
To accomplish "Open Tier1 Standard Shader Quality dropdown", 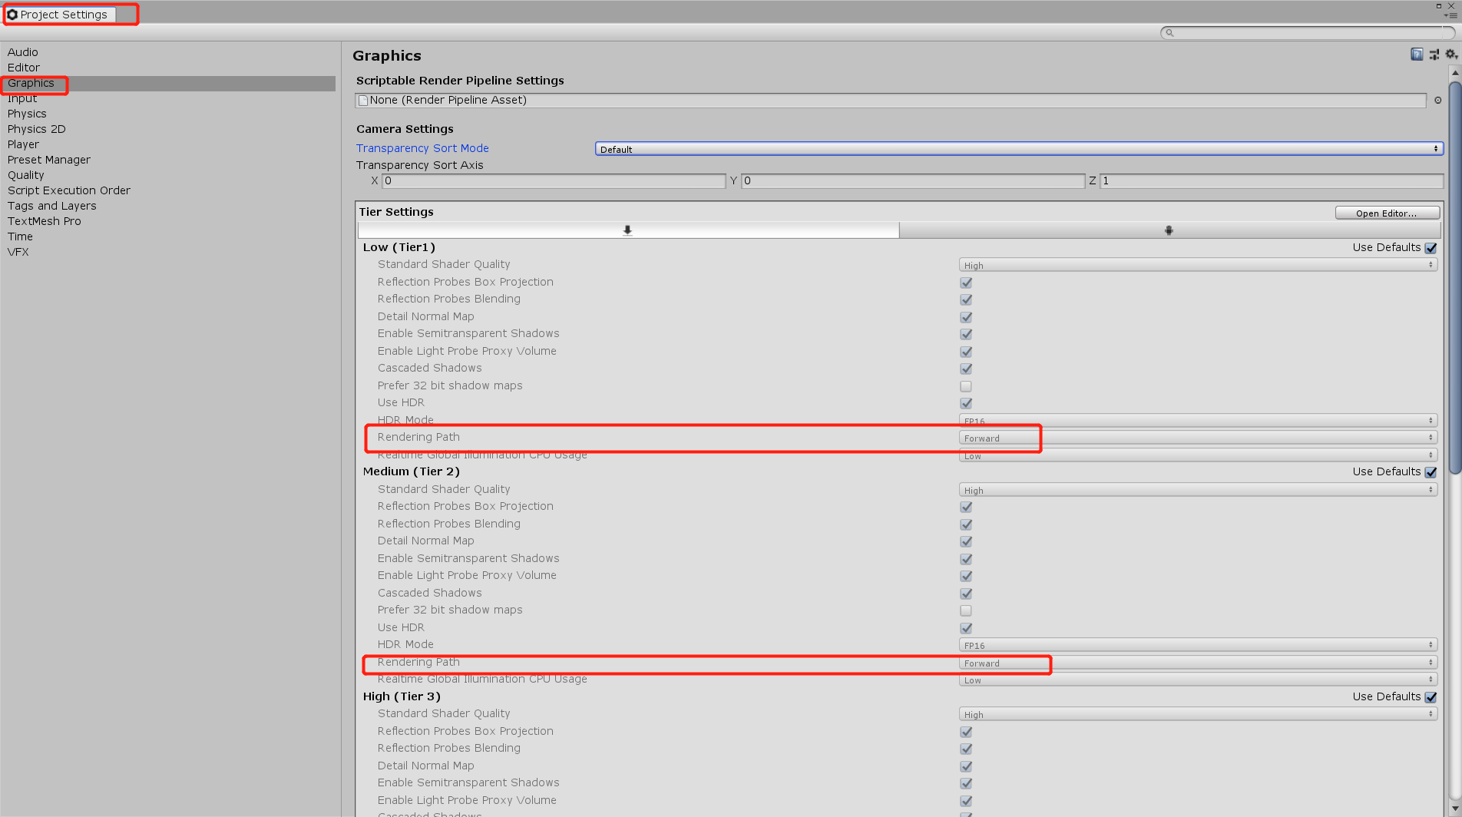I will pos(1198,265).
